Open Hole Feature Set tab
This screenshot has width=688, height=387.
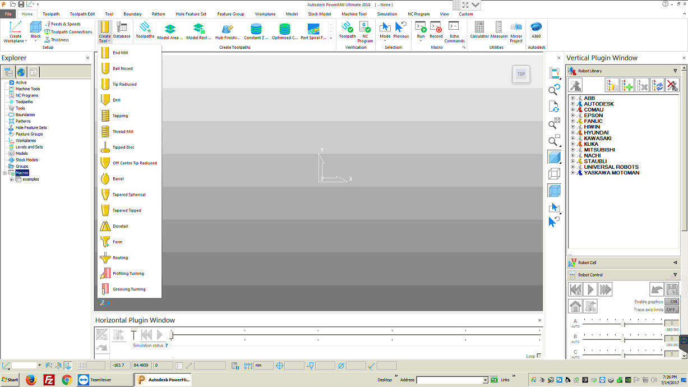tap(191, 14)
